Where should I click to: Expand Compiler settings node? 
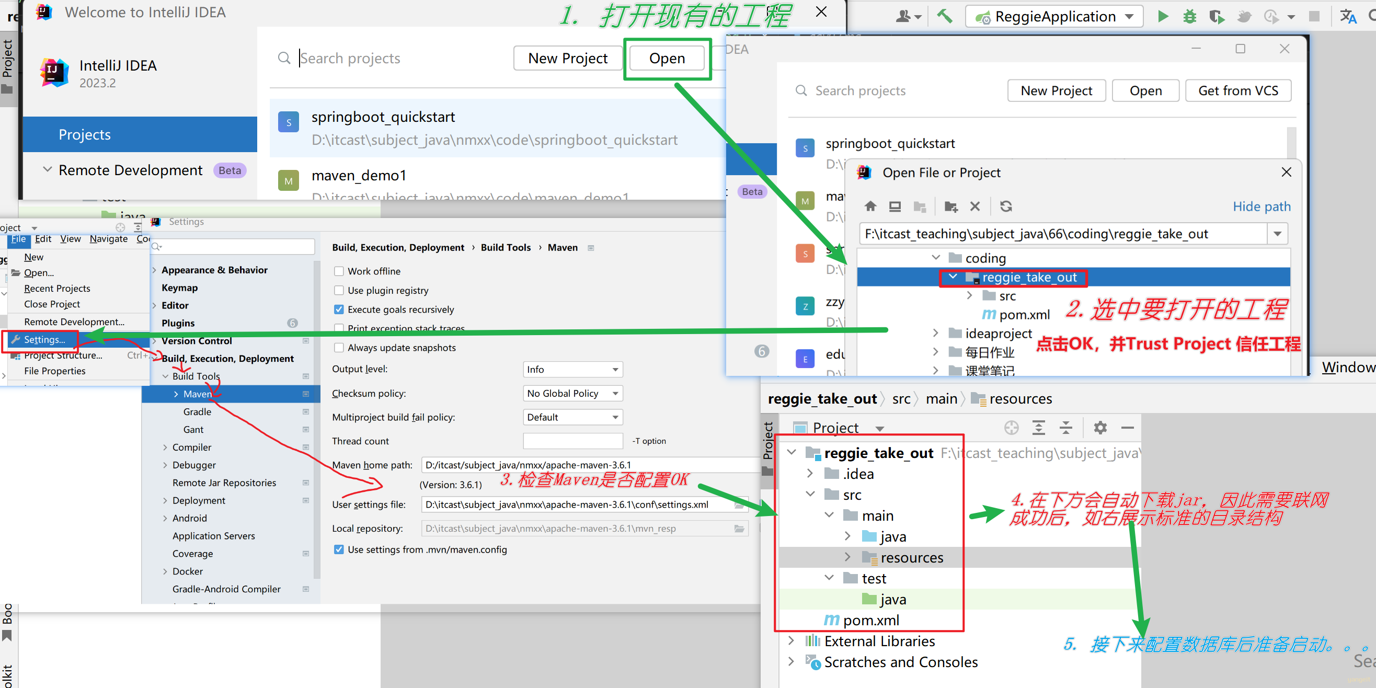[165, 448]
